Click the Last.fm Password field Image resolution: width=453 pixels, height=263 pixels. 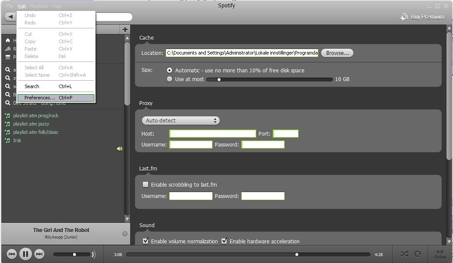tap(263, 196)
